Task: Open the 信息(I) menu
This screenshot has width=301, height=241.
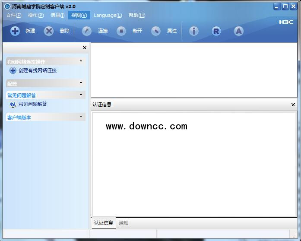Action: click(x=57, y=15)
